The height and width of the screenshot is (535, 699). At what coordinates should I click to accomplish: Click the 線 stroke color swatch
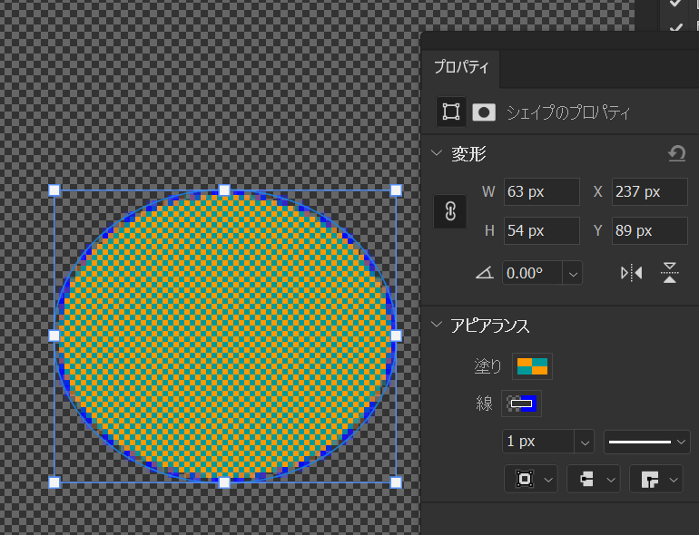coord(522,403)
